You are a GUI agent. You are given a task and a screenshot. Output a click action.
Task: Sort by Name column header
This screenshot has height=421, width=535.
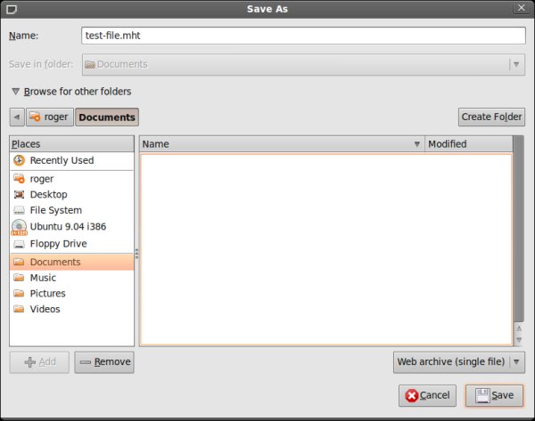coord(282,144)
